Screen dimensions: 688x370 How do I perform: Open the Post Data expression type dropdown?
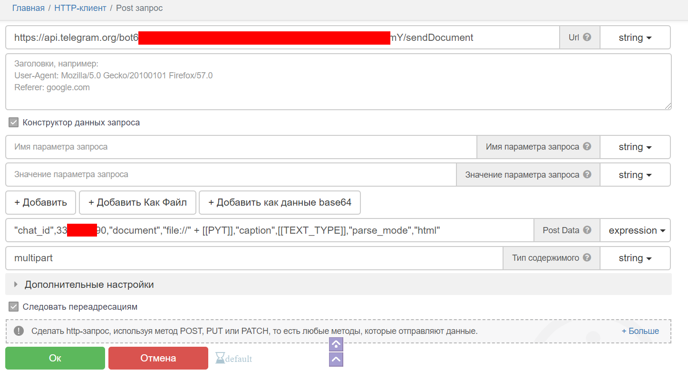pyautogui.click(x=635, y=230)
